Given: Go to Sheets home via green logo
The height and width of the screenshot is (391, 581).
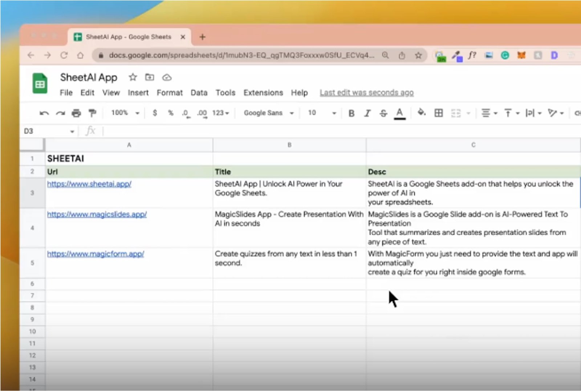Looking at the screenshot, I should pos(40,83).
